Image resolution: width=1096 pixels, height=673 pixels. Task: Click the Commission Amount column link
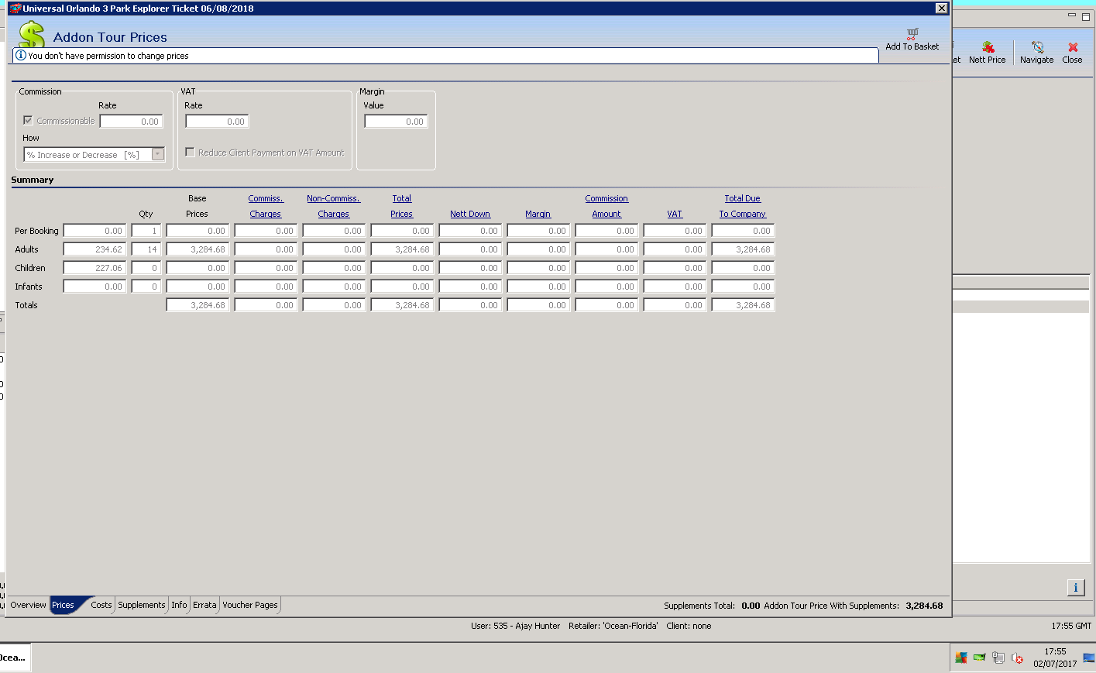click(x=606, y=206)
